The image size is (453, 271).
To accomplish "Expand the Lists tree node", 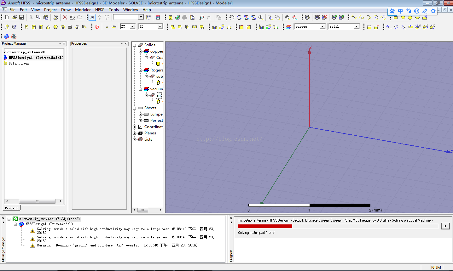I will [x=135, y=139].
